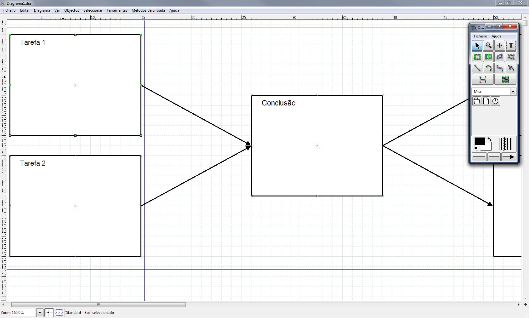Select the Bezier line tool
The width and height of the screenshot is (529, 318).
[483, 80]
